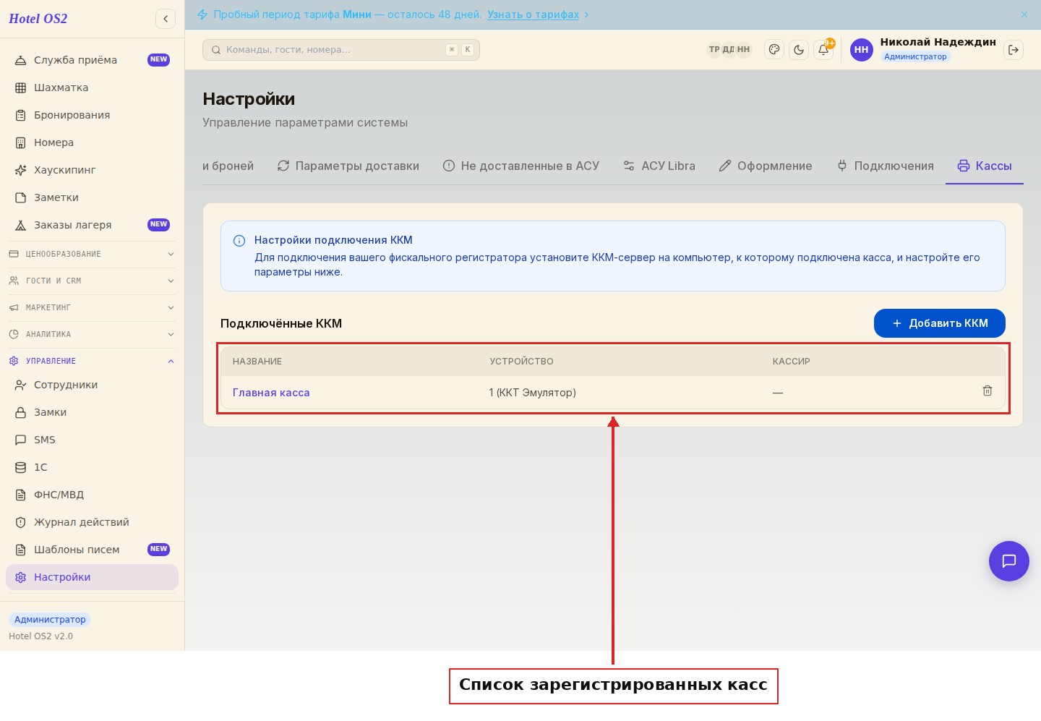Open Служба приёма in the sidebar
The image size is (1041, 721).
click(x=92, y=60)
